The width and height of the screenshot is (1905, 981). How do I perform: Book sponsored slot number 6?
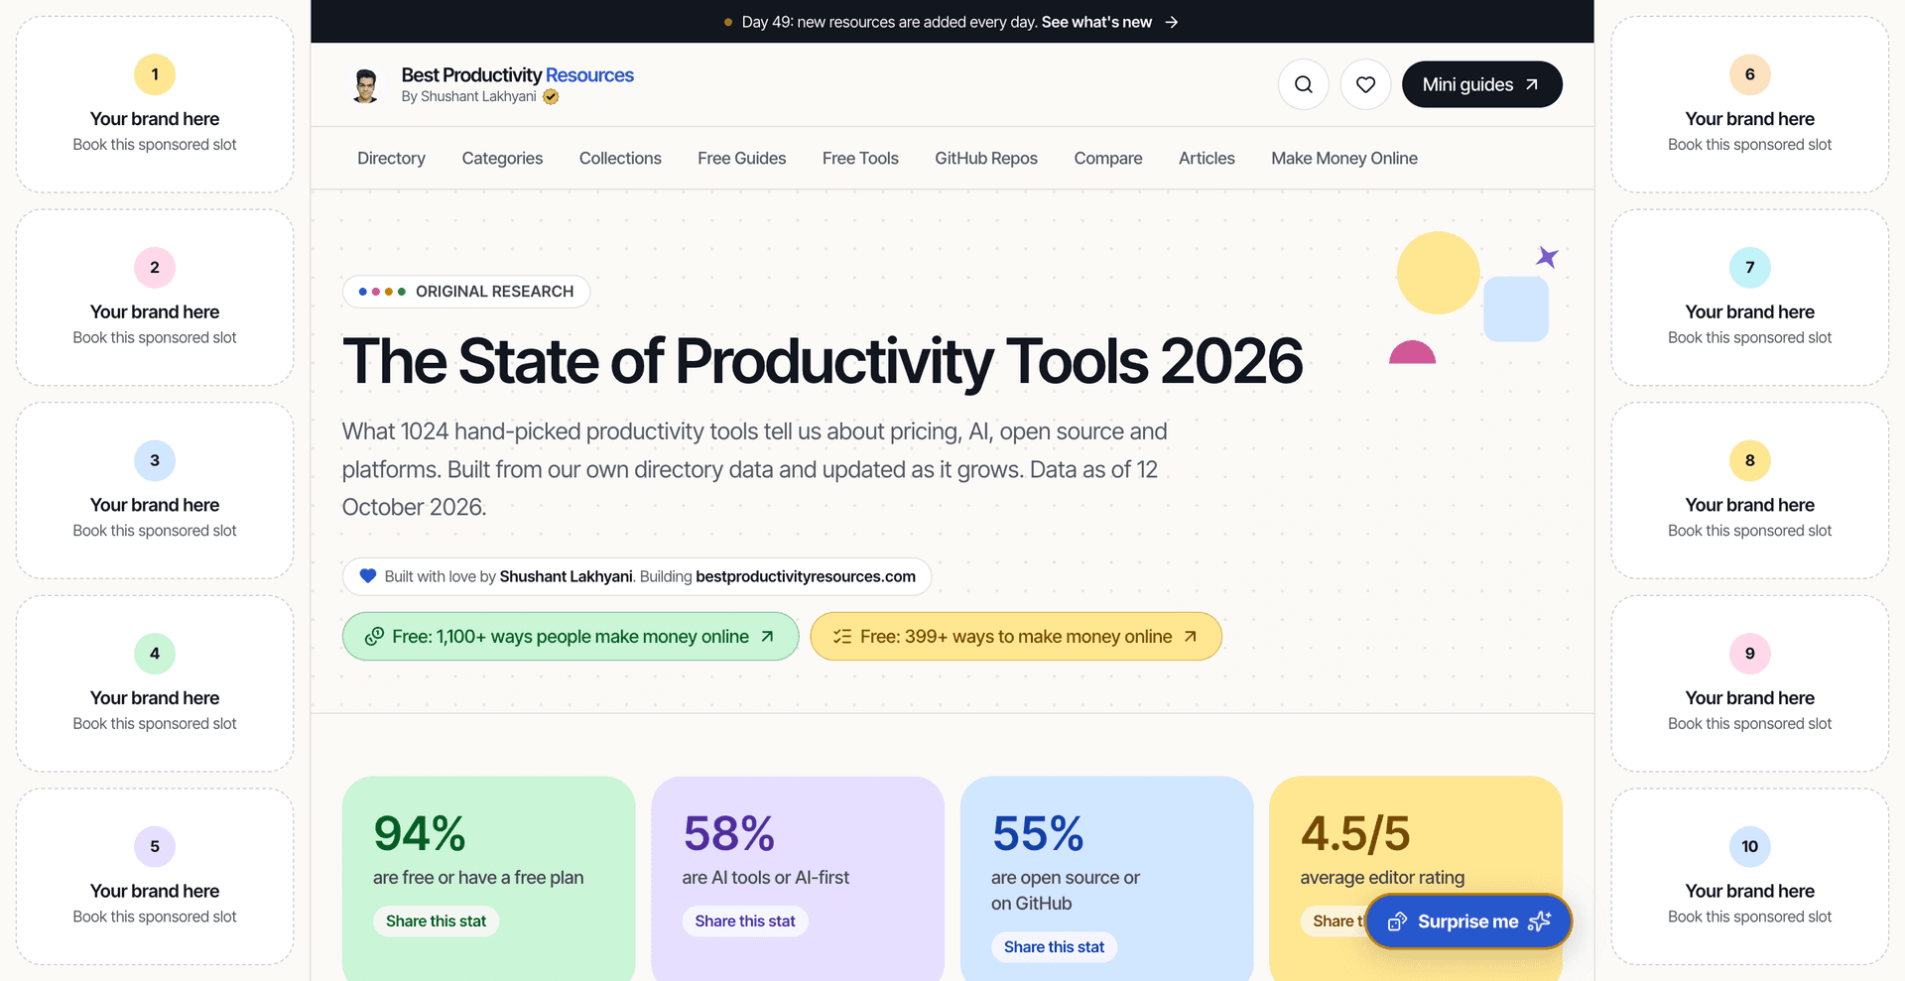[1750, 104]
